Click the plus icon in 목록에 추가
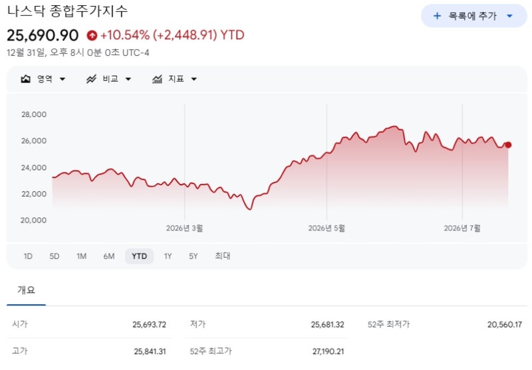This screenshot has width=532, height=370. tap(438, 16)
